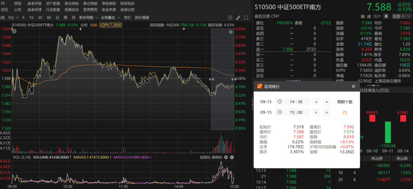Click the 通 connect tag
413x189 pixels.
click(369, 16)
